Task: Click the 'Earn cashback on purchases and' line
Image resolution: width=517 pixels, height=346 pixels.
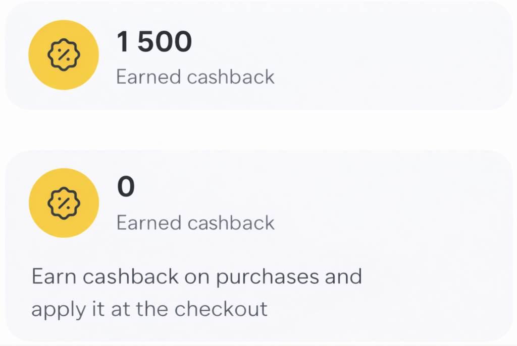Action: coord(197,276)
